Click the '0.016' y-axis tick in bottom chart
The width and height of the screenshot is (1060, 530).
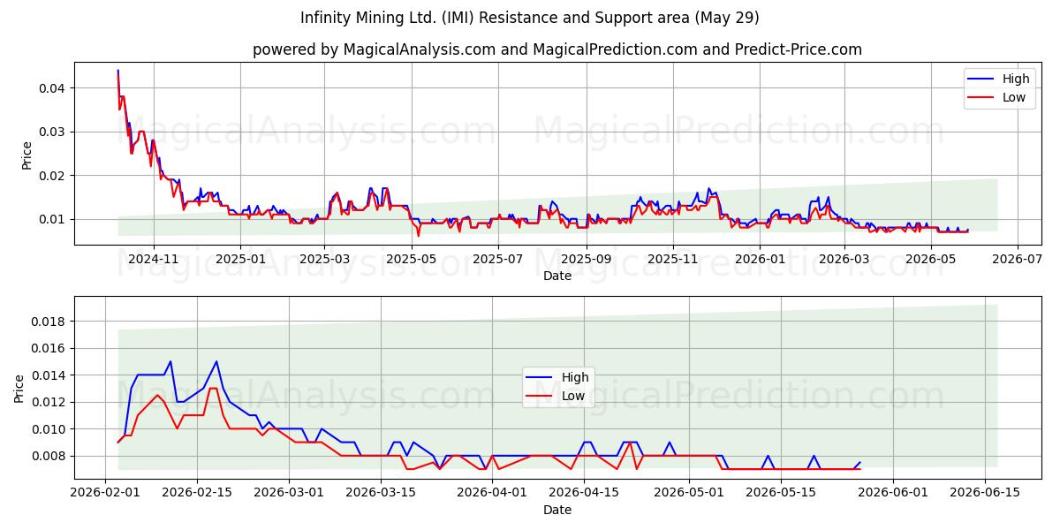(x=50, y=348)
